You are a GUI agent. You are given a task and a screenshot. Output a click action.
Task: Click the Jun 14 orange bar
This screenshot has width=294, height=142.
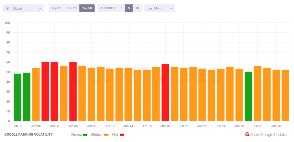(128, 94)
